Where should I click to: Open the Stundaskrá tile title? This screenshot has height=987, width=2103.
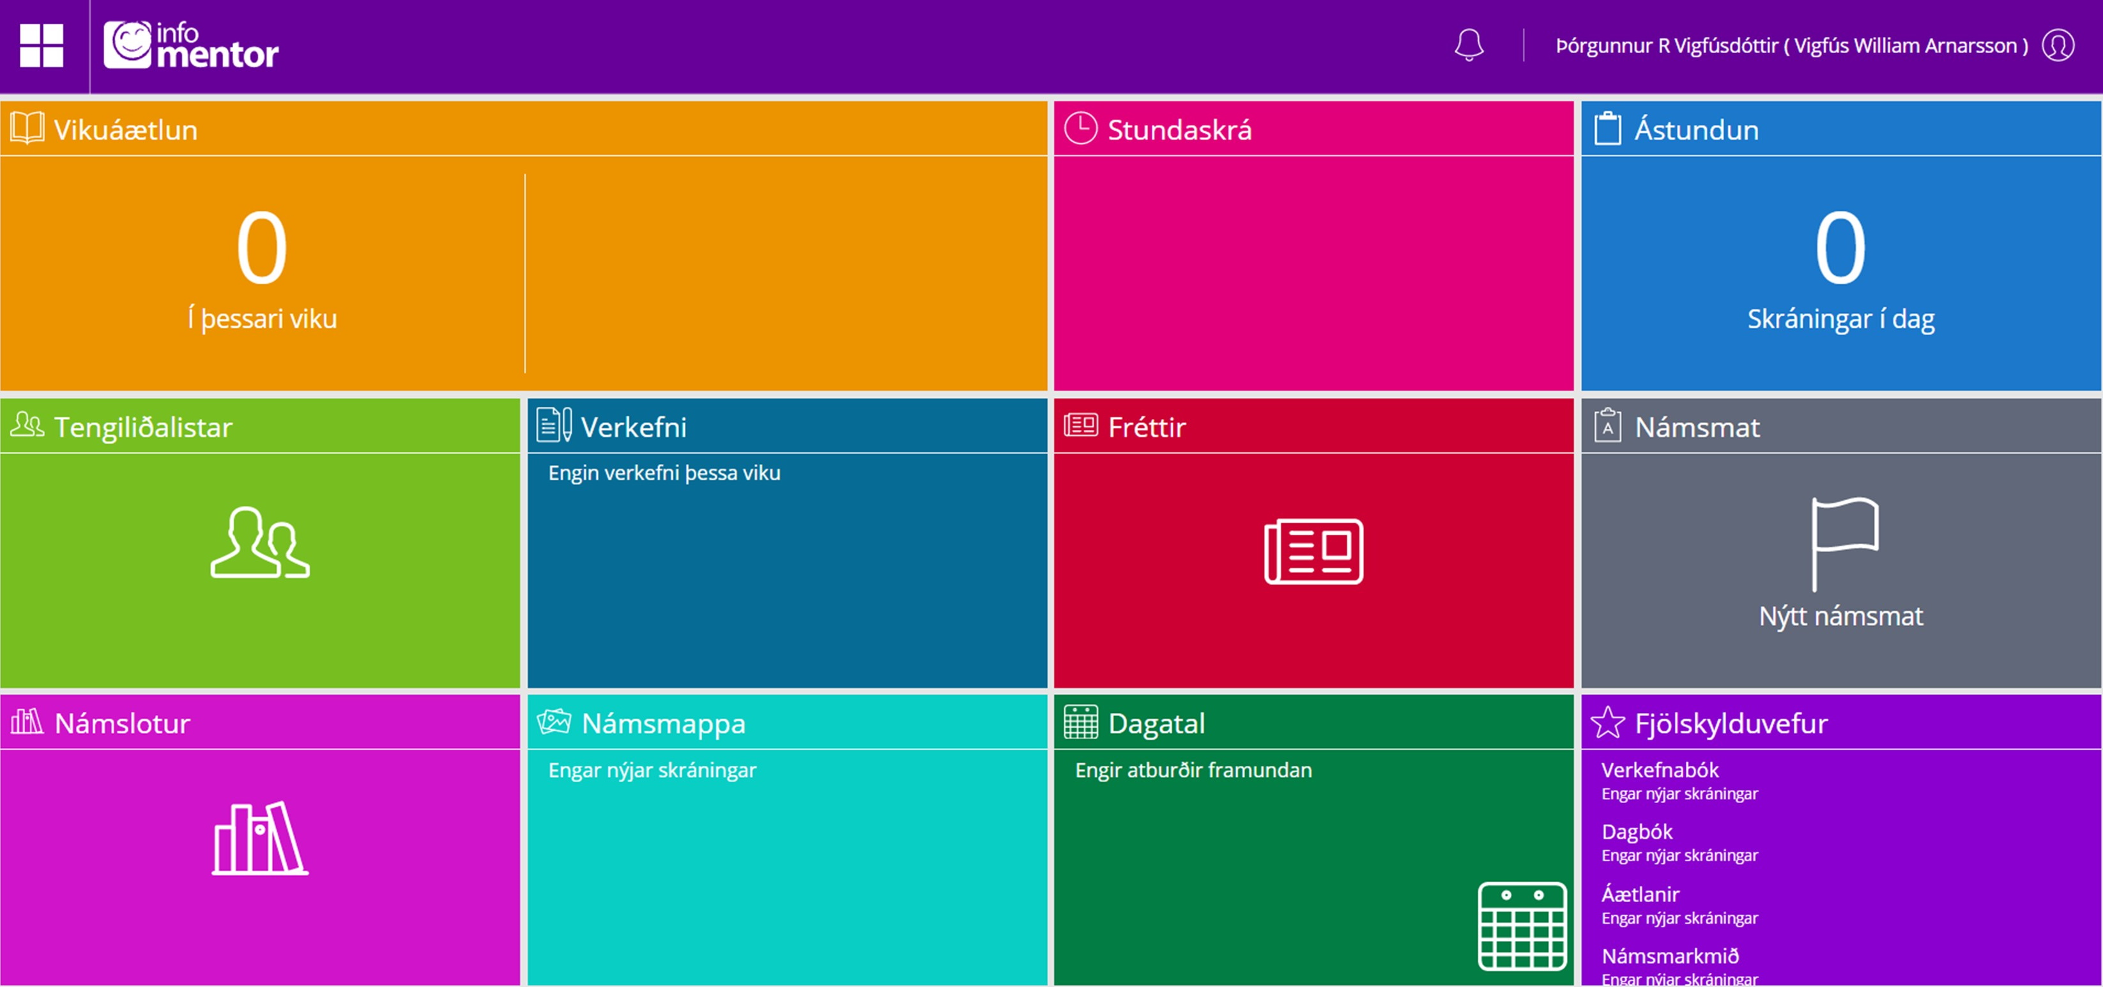[1180, 130]
